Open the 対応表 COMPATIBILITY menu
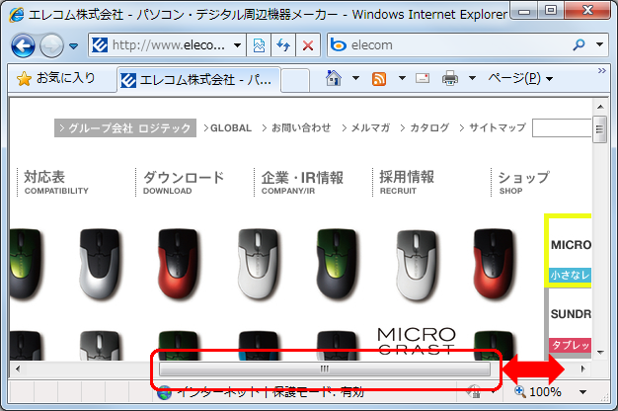The height and width of the screenshot is (411, 618). [x=56, y=182]
